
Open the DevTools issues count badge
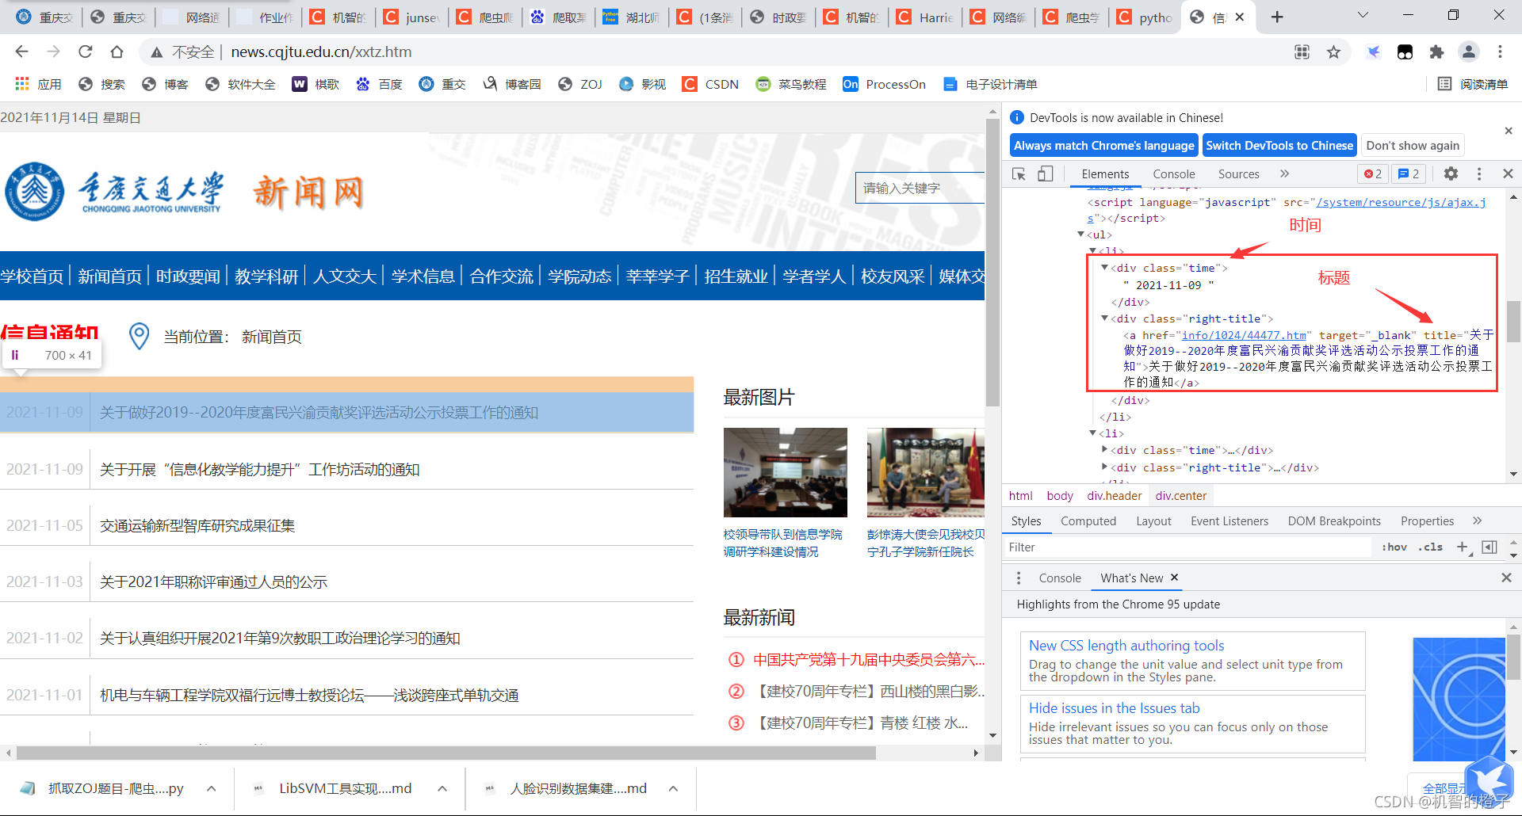1409,173
